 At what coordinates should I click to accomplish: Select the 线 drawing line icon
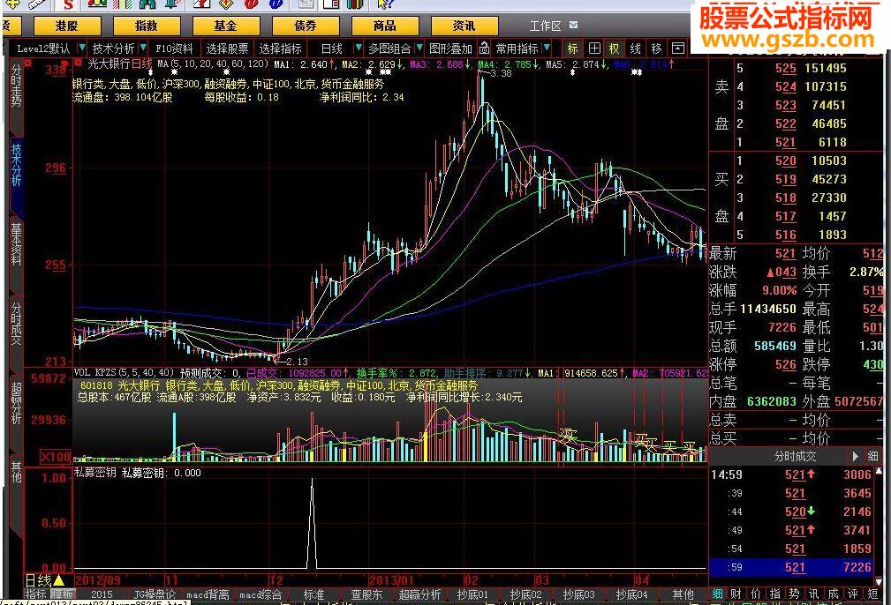click(x=635, y=49)
